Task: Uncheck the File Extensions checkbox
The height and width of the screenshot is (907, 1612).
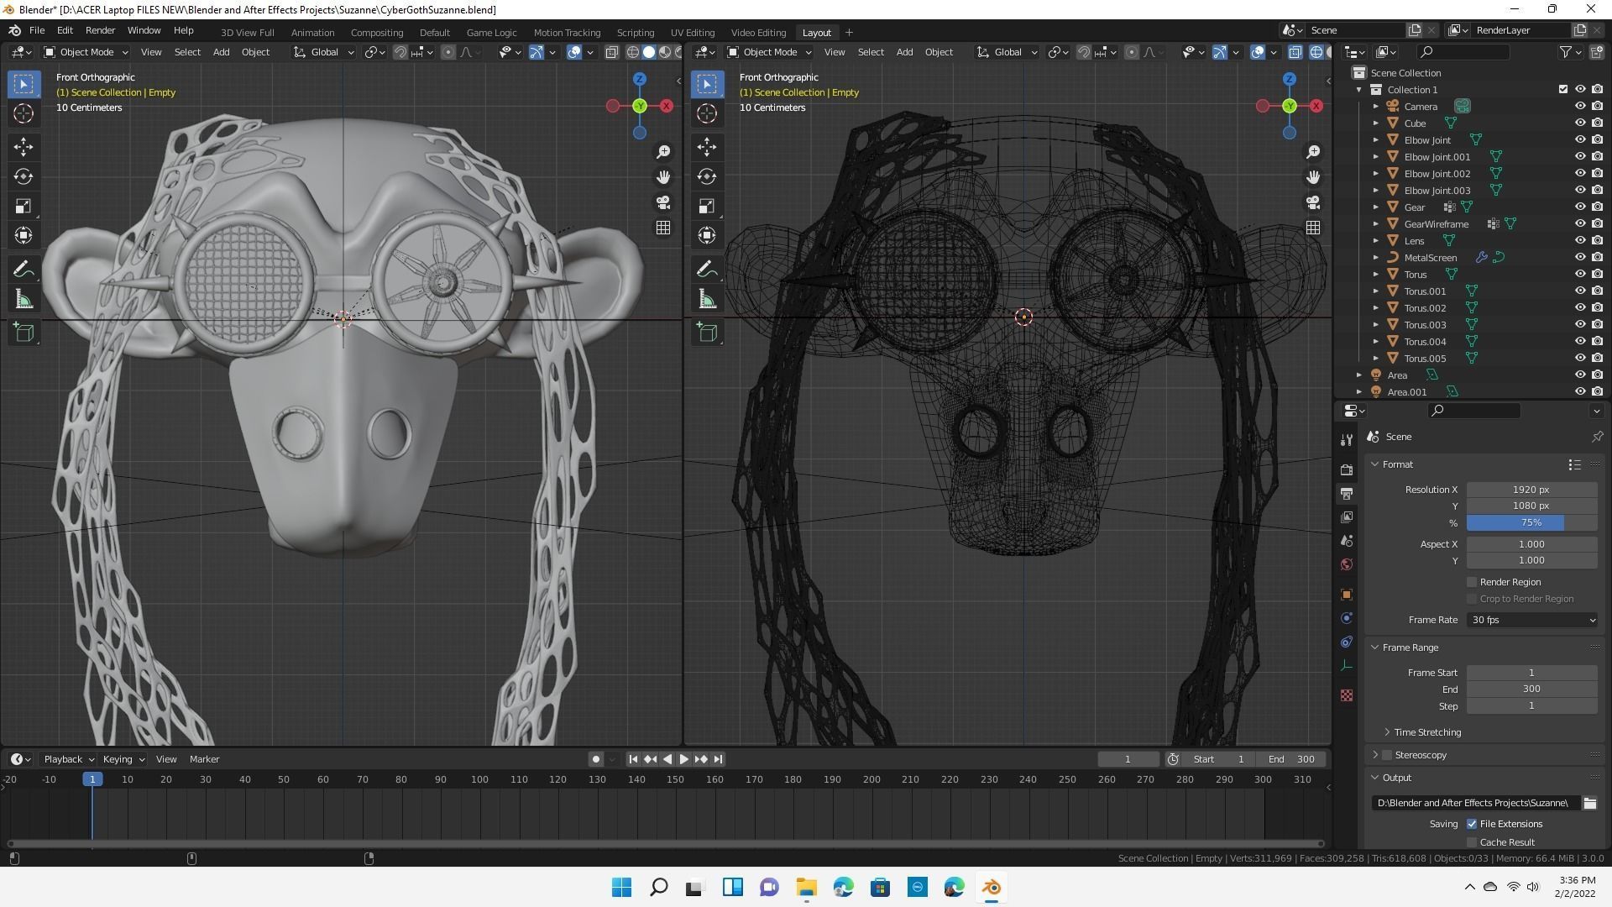Action: (x=1472, y=824)
